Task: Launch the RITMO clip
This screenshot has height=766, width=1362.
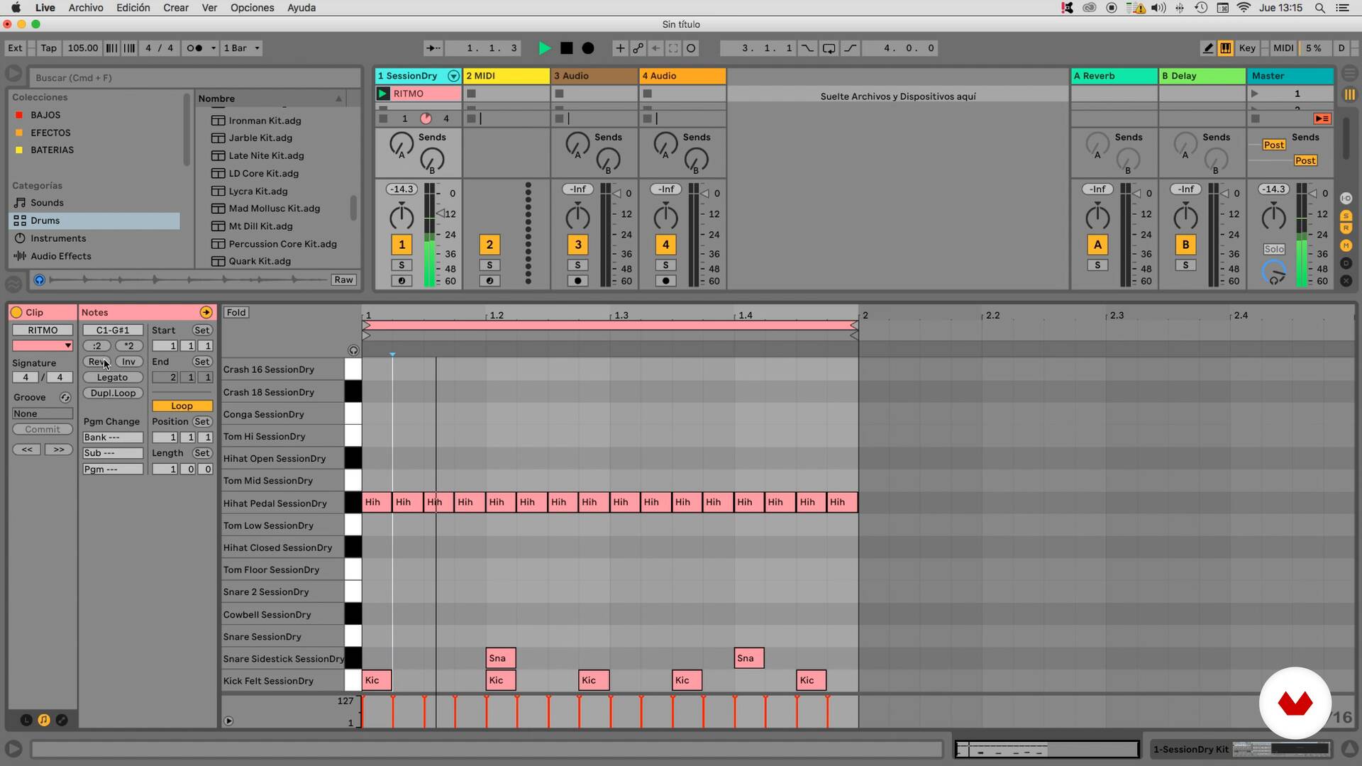Action: pos(383,94)
